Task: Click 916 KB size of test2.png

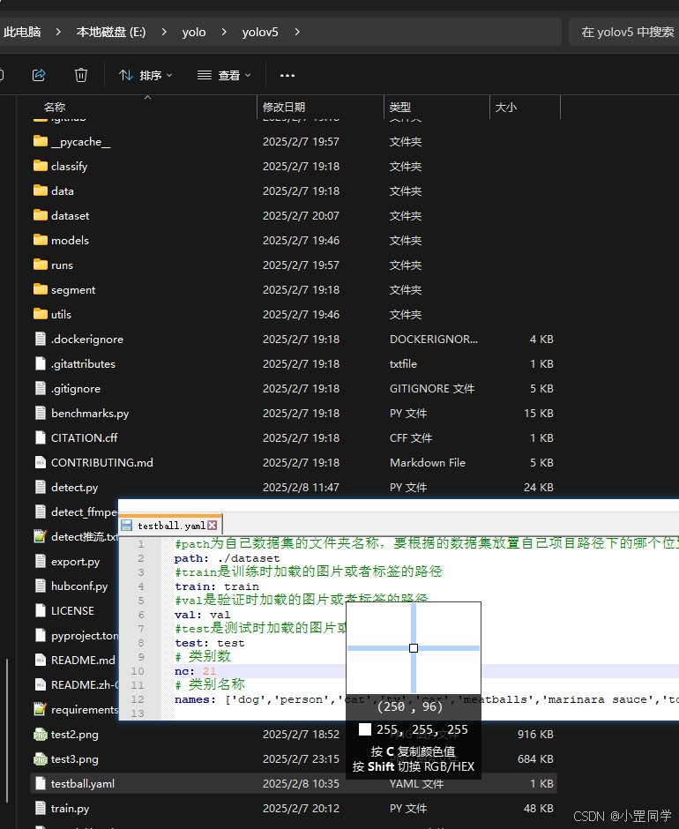Action: coord(535,734)
